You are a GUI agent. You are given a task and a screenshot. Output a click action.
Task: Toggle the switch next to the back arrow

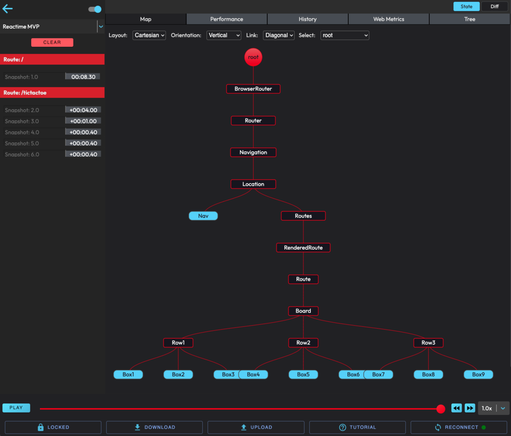point(95,9)
